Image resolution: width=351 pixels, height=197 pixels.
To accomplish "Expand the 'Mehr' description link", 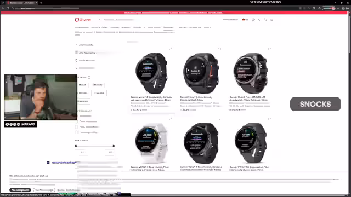I will click(x=77, y=35).
